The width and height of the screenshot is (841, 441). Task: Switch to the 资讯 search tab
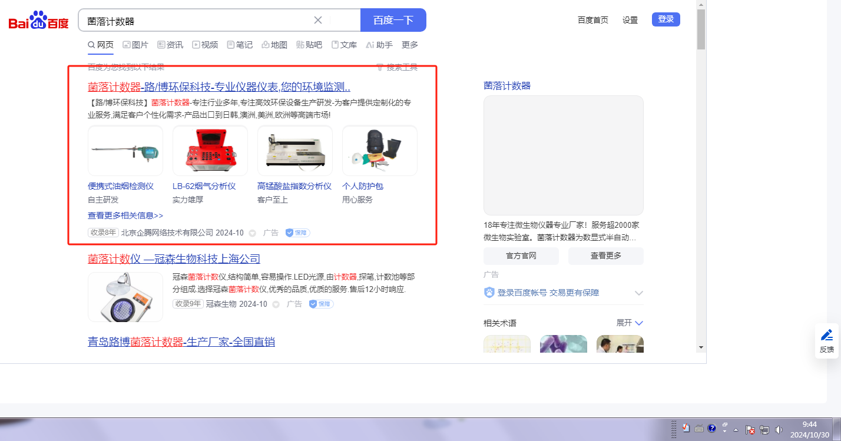tap(170, 45)
